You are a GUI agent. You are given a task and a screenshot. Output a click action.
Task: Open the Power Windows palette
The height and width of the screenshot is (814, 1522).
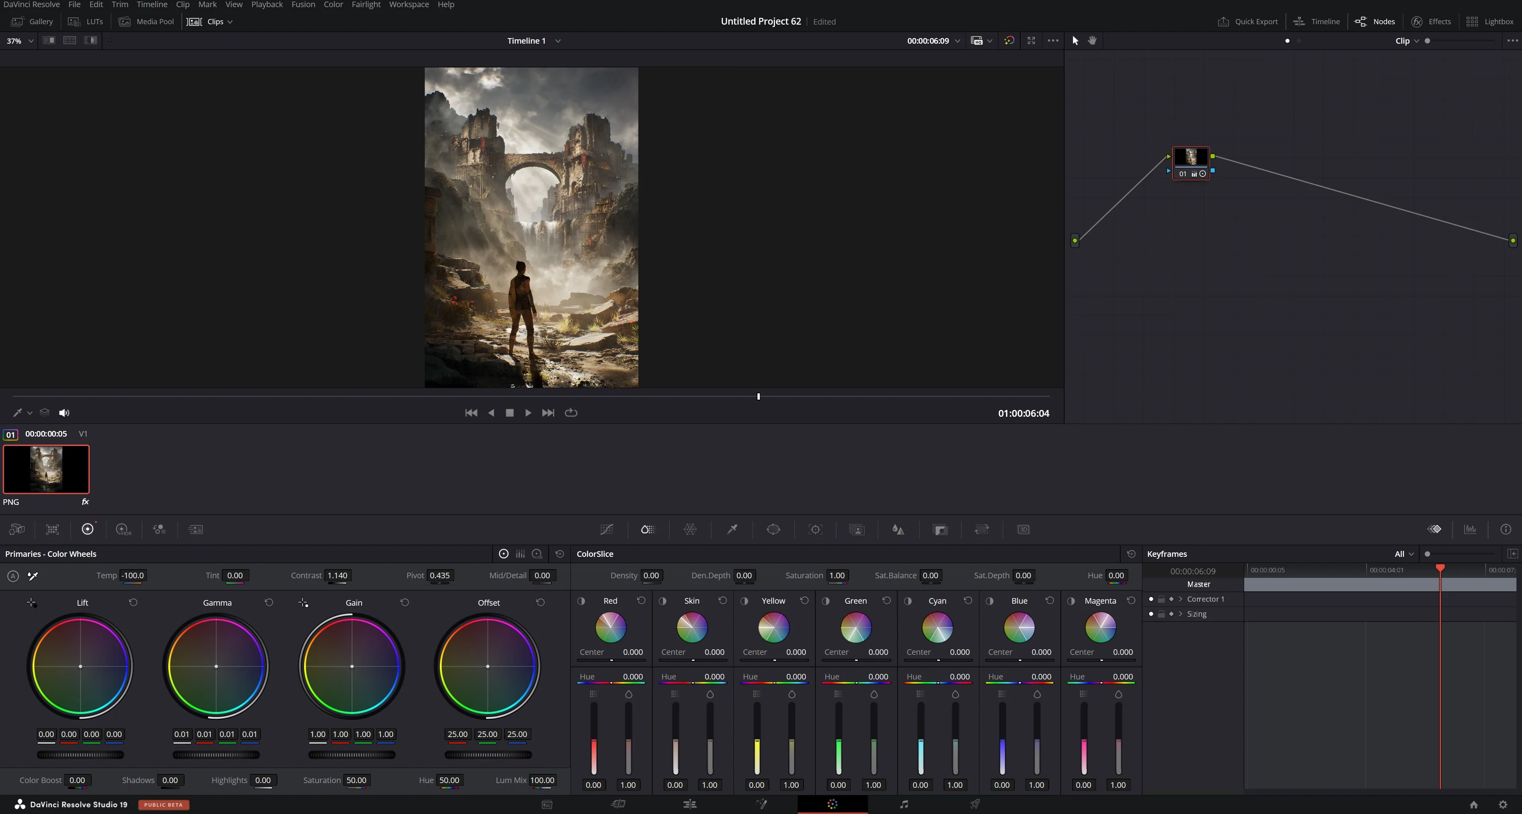click(773, 529)
